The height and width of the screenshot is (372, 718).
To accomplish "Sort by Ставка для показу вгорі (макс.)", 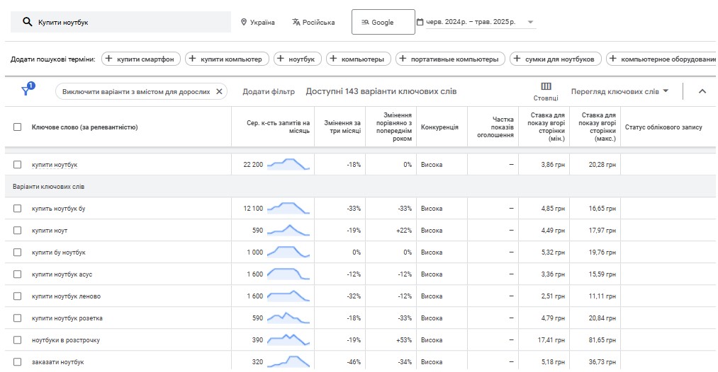I will pos(598,127).
